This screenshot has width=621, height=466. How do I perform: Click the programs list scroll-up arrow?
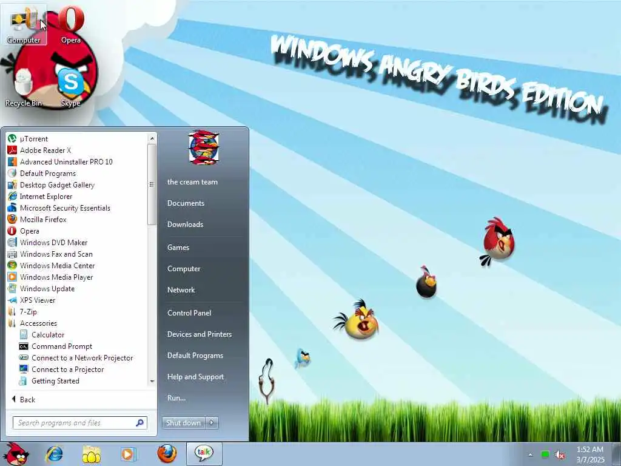click(x=152, y=138)
